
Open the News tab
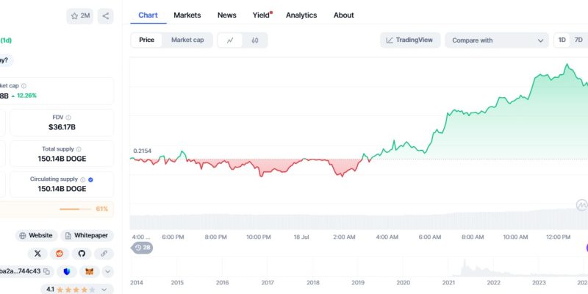[x=227, y=15]
